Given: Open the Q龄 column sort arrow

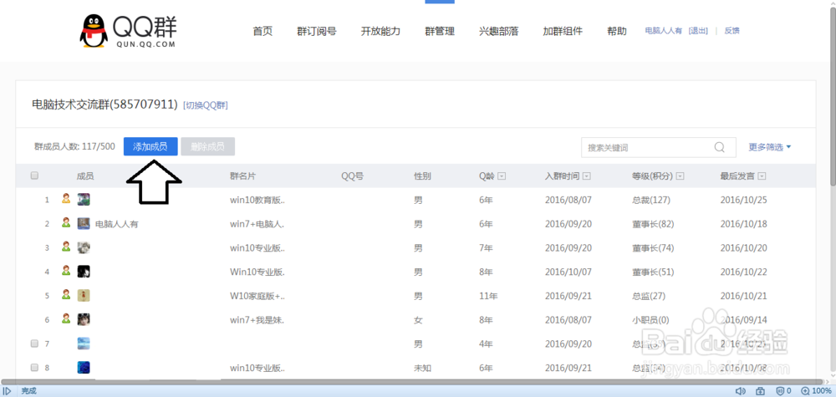Looking at the screenshot, I should [502, 176].
